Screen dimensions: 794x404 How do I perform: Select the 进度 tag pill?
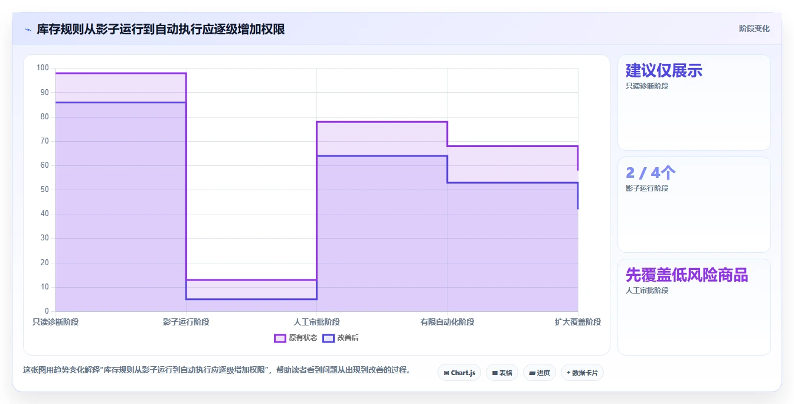540,373
